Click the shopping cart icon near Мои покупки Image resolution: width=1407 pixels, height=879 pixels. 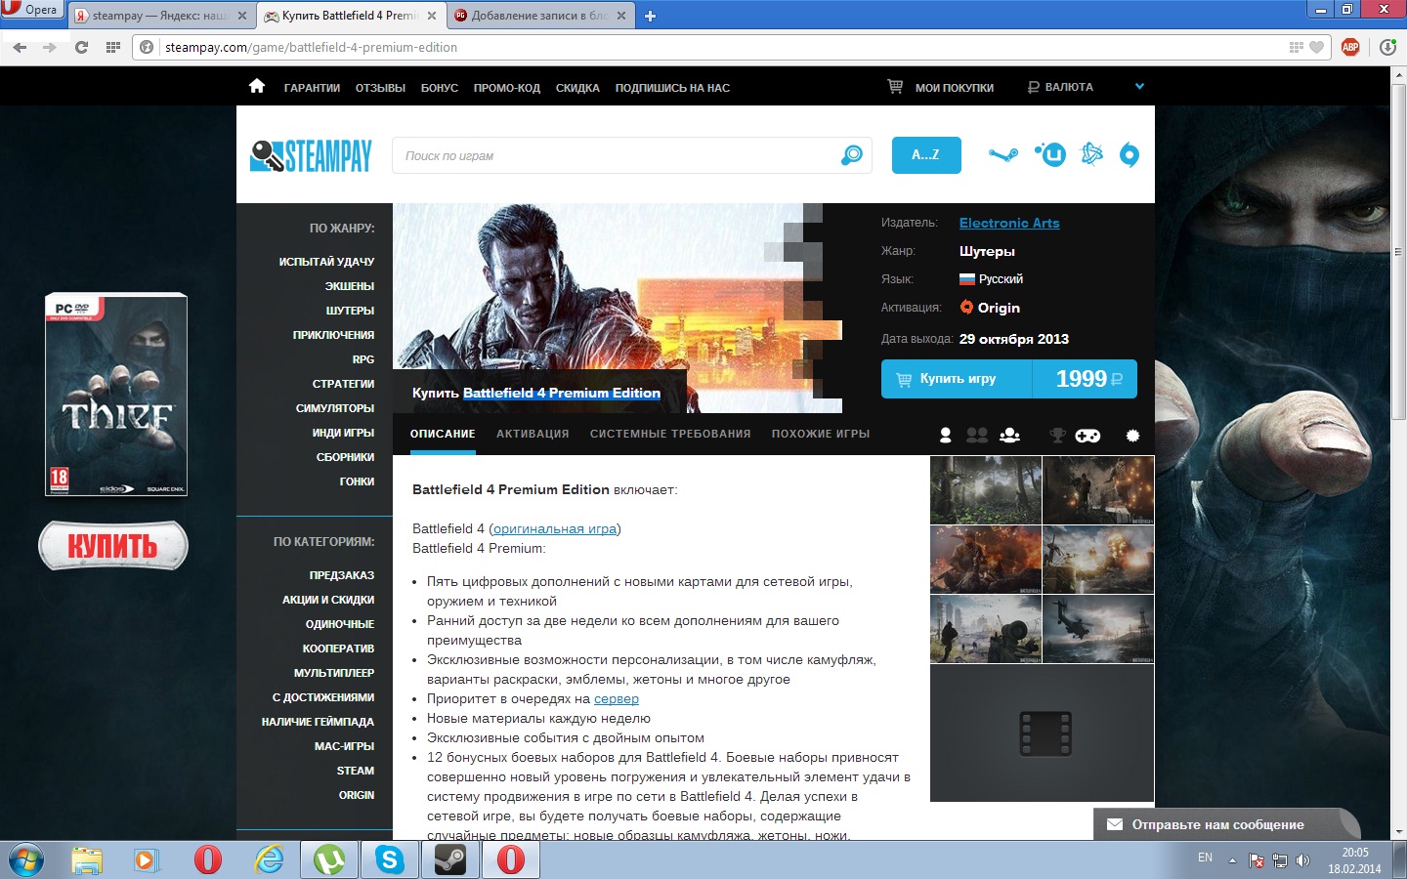[x=895, y=86]
